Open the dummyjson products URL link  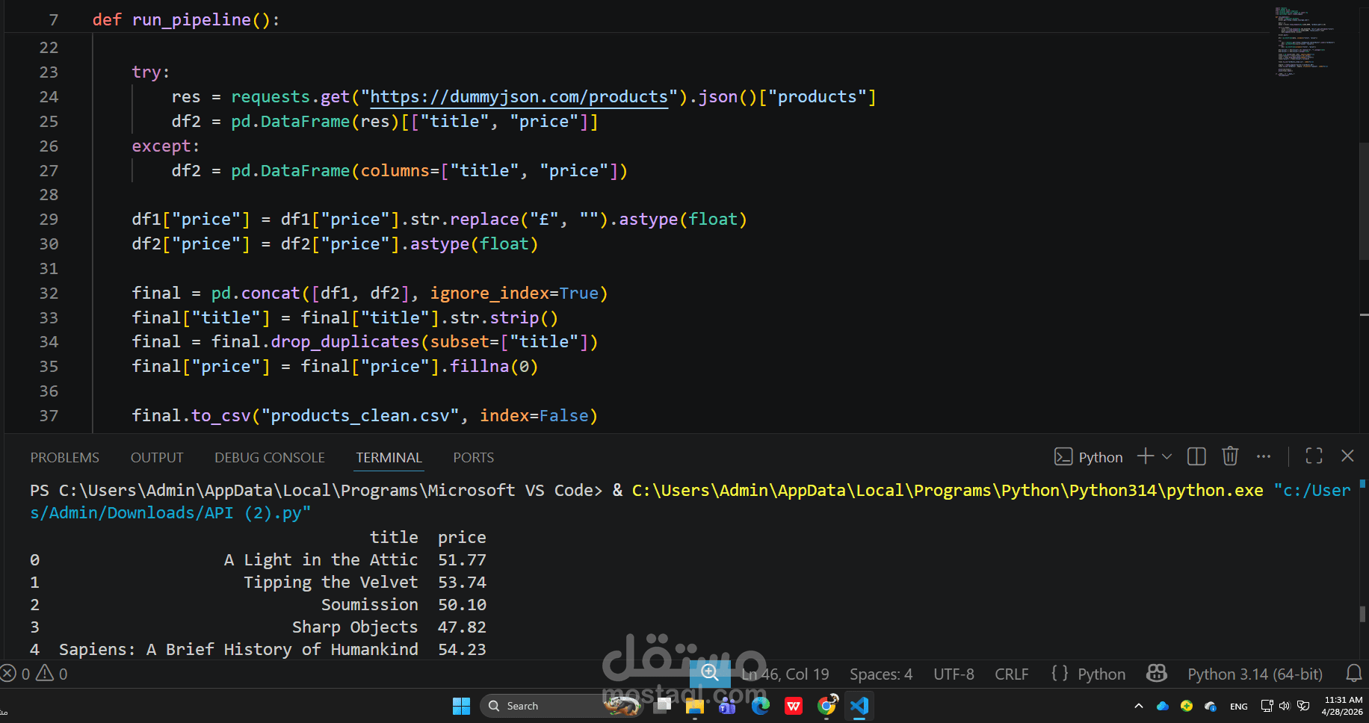(x=519, y=97)
